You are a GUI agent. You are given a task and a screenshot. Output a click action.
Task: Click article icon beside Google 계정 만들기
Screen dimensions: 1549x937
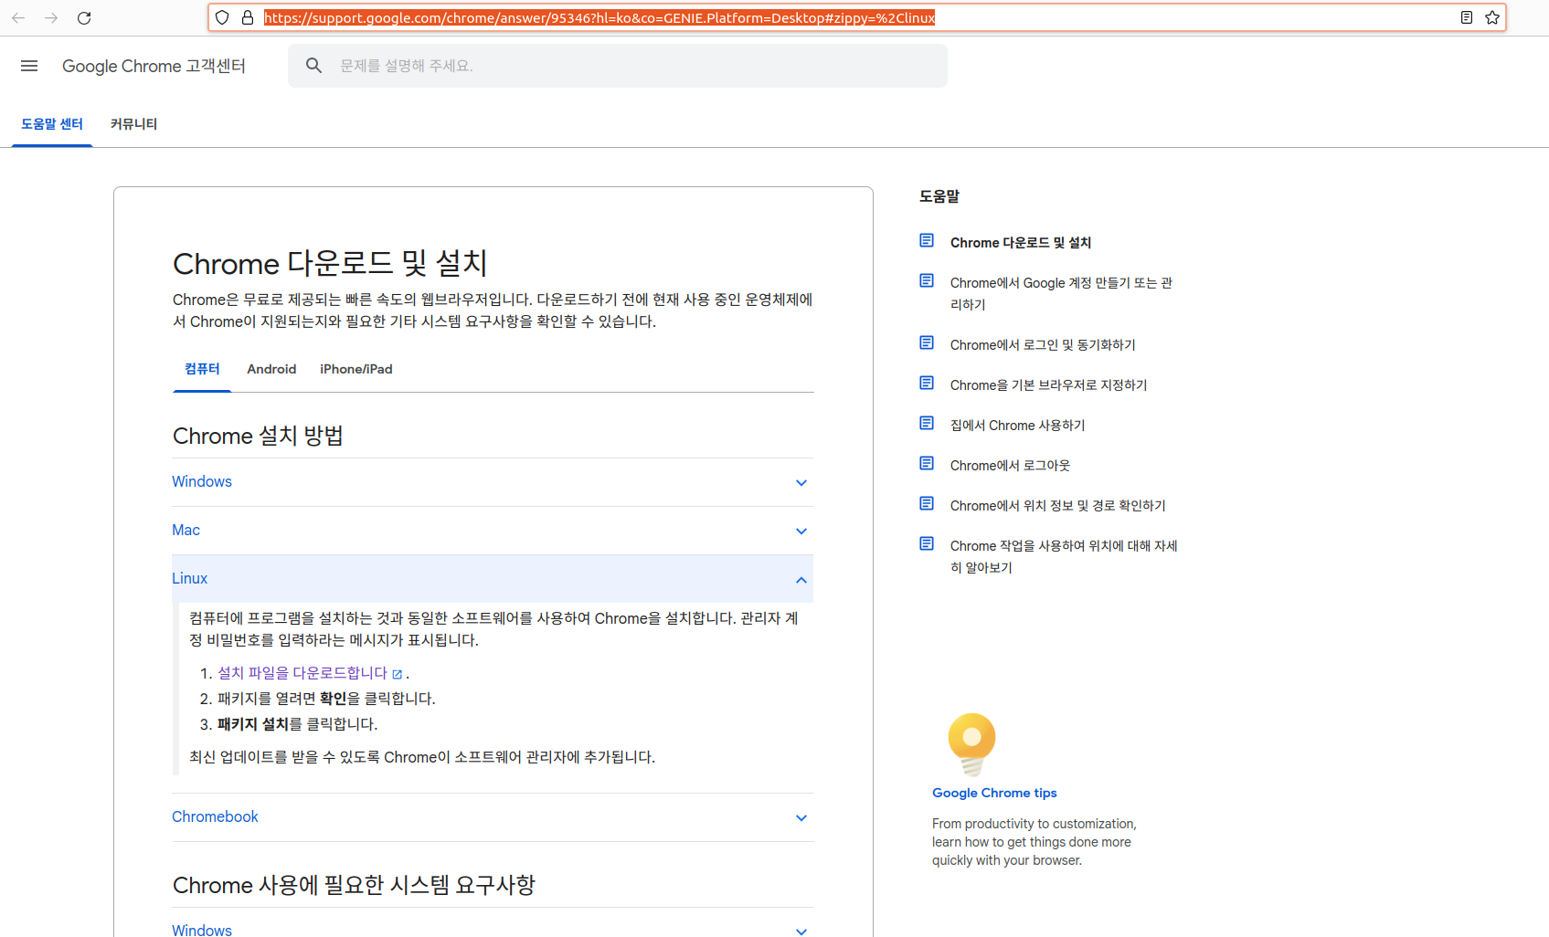tap(927, 280)
